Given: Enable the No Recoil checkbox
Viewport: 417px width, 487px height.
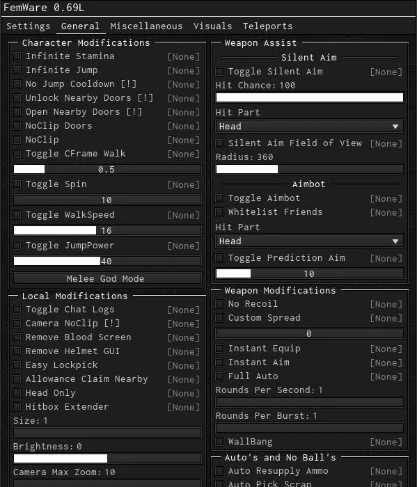Looking at the screenshot, I should 219,304.
